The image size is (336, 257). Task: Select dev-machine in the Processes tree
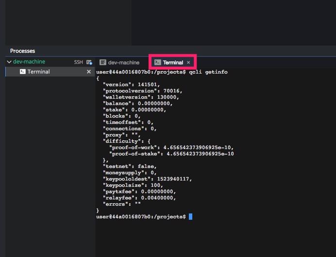click(x=29, y=62)
